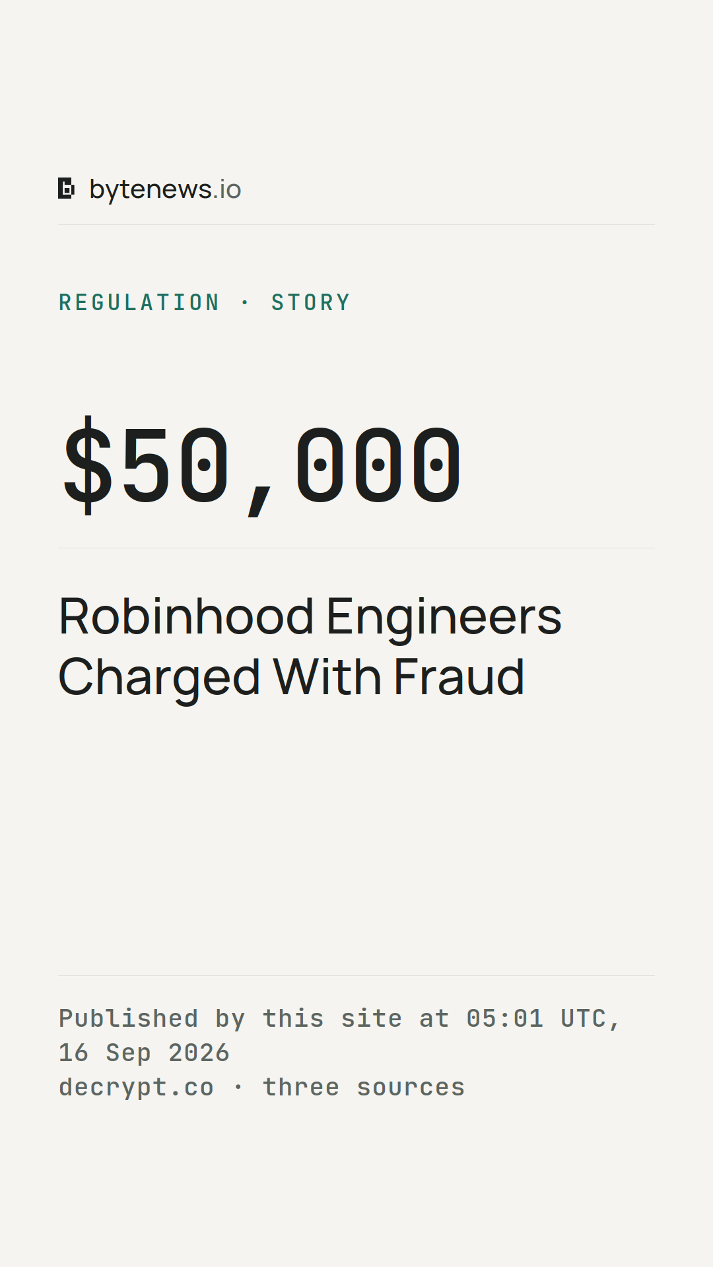Click the bytenews logo icon
This screenshot has height=1267, width=713.
coord(66,189)
